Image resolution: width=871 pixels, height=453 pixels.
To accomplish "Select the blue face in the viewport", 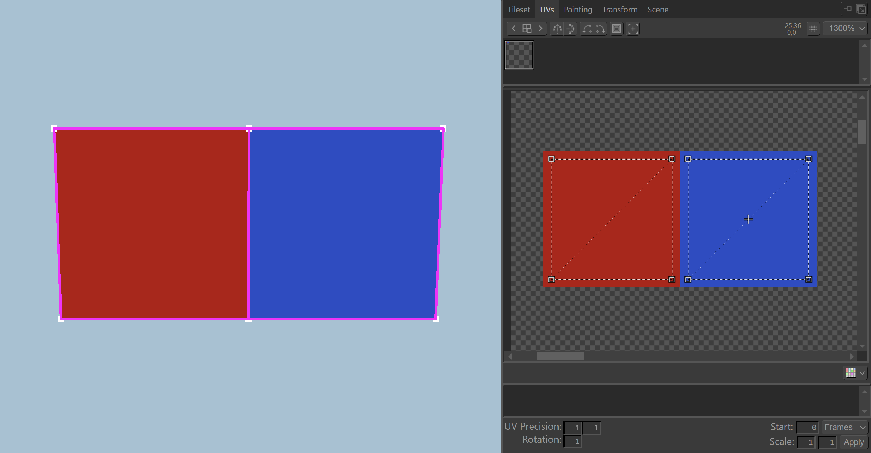I will 345,224.
